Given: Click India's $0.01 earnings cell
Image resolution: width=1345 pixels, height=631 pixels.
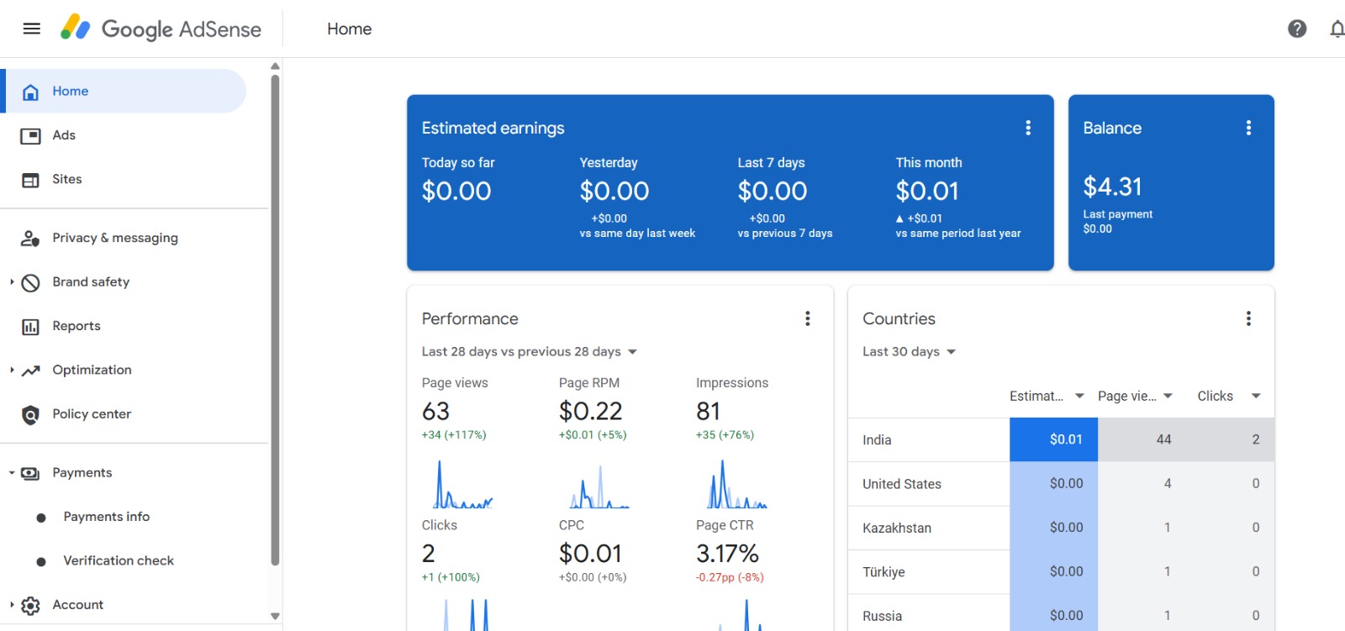Looking at the screenshot, I should pyautogui.click(x=1053, y=439).
